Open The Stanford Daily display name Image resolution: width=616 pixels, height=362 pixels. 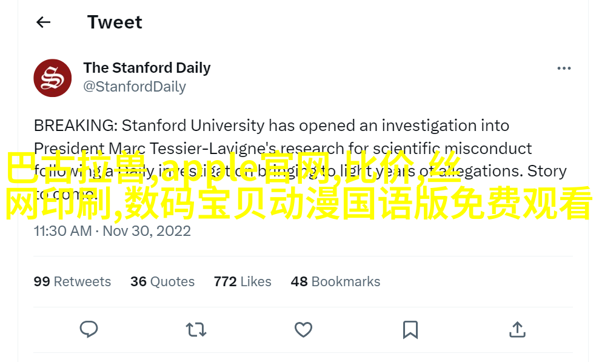coord(147,67)
